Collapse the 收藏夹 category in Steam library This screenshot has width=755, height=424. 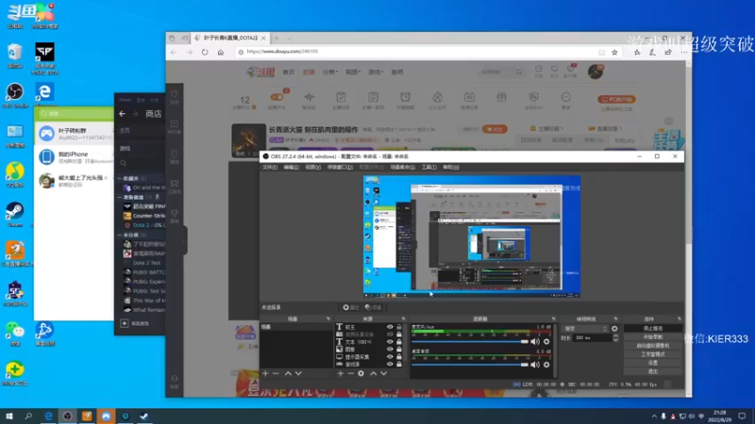(120, 178)
